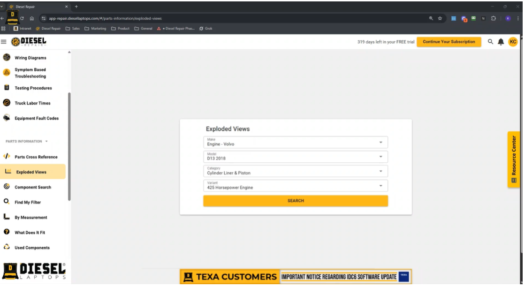Click the Wiring Diagrams sidebar icon
This screenshot has width=525, height=288.
tap(7, 58)
